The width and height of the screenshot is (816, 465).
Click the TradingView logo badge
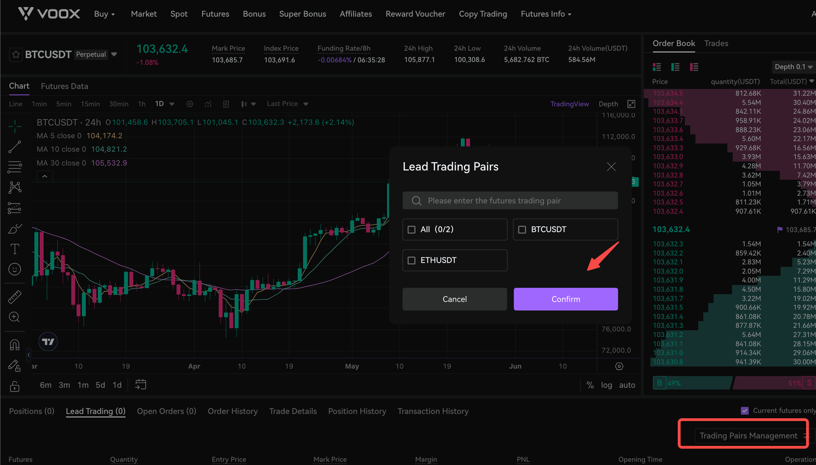pos(48,342)
